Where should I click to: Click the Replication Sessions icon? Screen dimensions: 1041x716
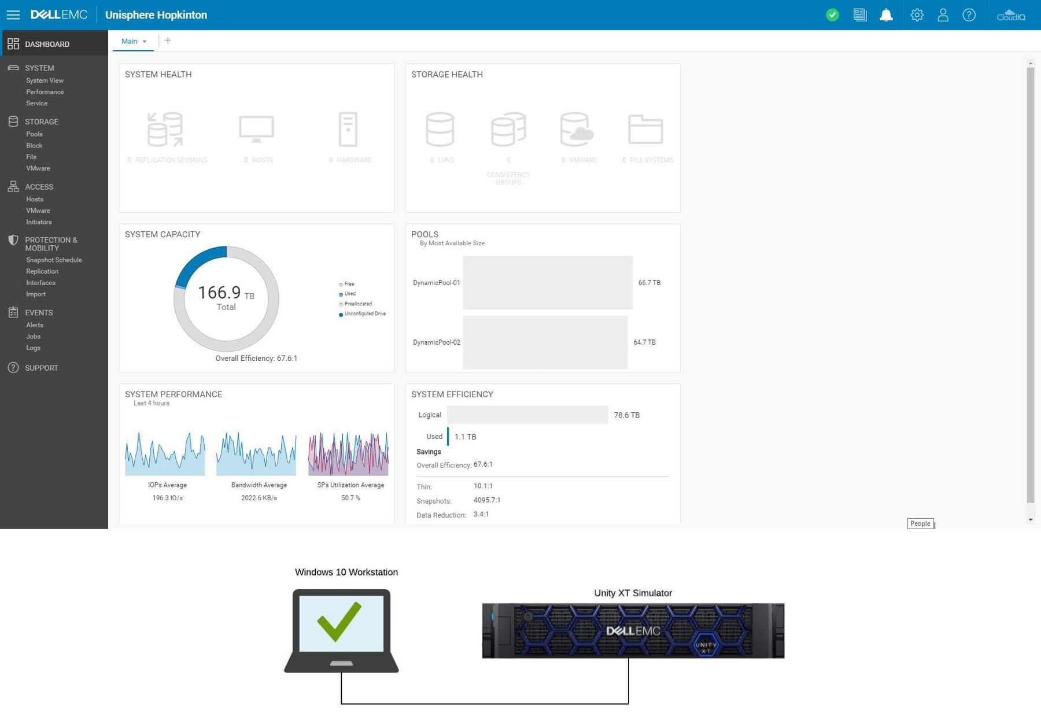[165, 129]
